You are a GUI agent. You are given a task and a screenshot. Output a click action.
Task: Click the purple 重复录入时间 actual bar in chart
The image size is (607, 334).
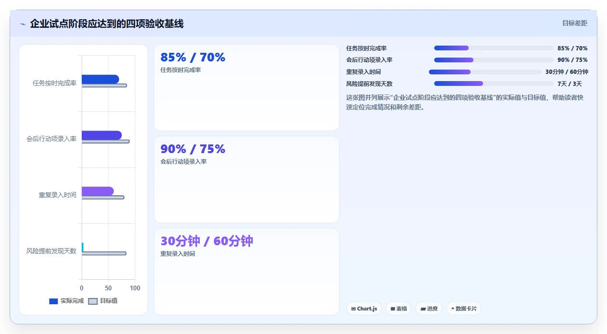pyautogui.click(x=97, y=191)
